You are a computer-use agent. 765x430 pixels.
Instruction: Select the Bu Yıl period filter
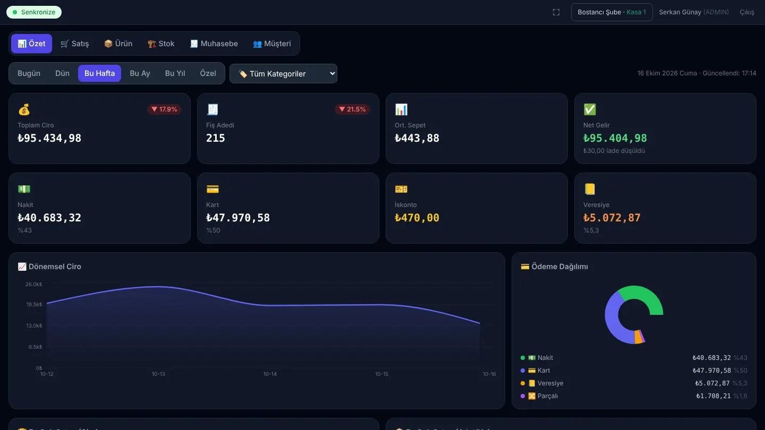(x=175, y=73)
